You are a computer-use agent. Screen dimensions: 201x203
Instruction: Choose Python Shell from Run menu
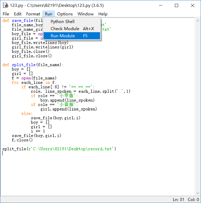[63, 22]
